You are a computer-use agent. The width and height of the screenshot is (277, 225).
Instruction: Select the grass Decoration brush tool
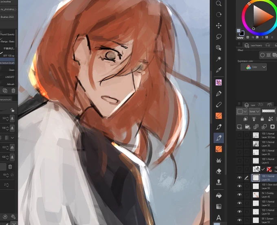click(x=219, y=160)
